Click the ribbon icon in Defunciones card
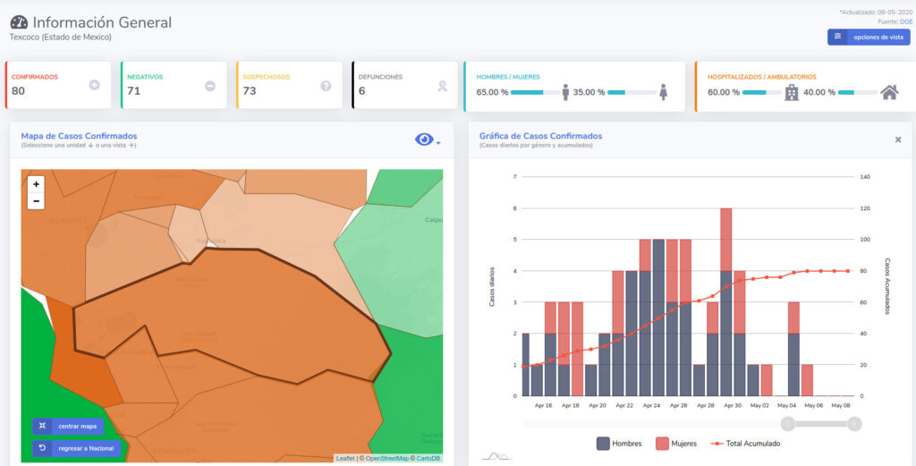This screenshot has width=916, height=466. click(x=442, y=86)
